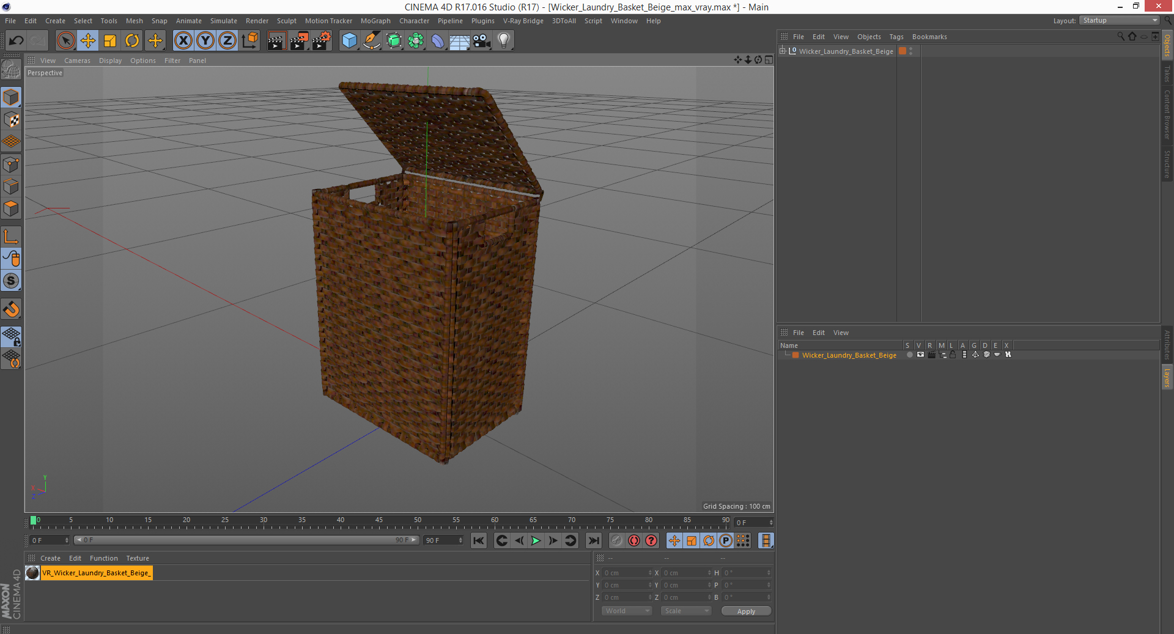Screen dimensions: 1174x634
Task: Click the preview range slider bar
Action: (x=246, y=540)
